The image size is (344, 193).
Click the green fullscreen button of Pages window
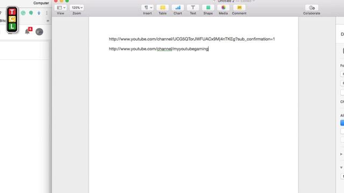(x=67, y=1)
